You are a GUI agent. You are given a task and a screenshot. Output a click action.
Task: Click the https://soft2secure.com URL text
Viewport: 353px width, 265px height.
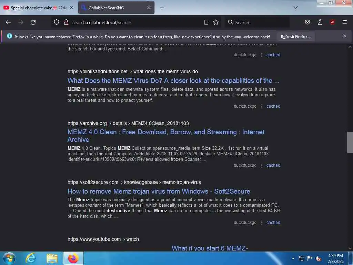[x=93, y=182]
